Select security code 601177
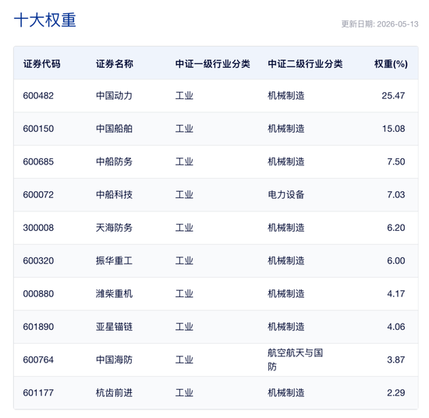The height and width of the screenshot is (418, 429). [x=38, y=393]
